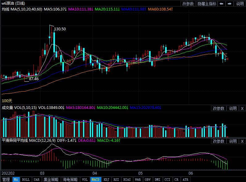Switch to the SAR indicator tab
The image size is (246, 182).
(36, 180)
